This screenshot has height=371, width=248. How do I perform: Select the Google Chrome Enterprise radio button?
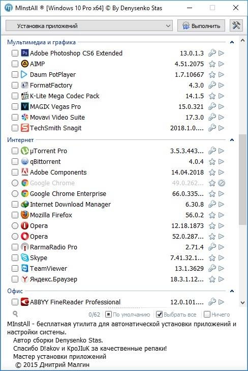[15, 193]
